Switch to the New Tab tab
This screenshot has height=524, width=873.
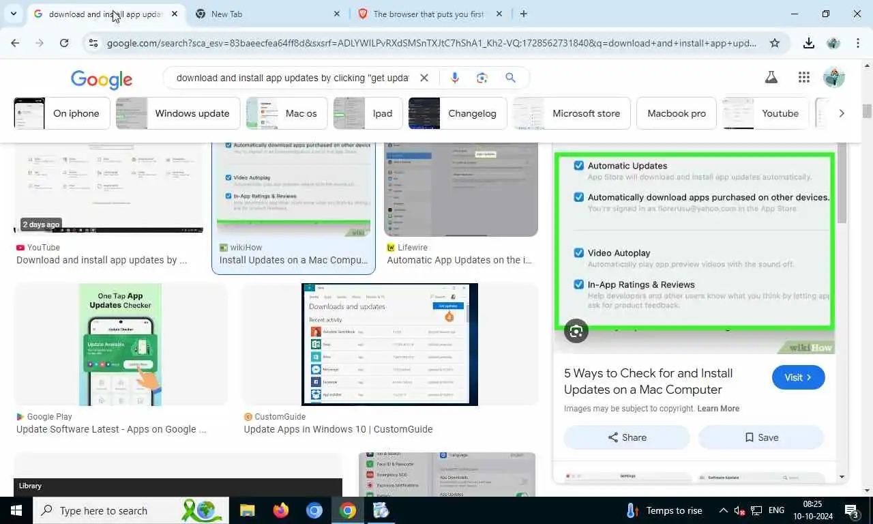(x=267, y=14)
